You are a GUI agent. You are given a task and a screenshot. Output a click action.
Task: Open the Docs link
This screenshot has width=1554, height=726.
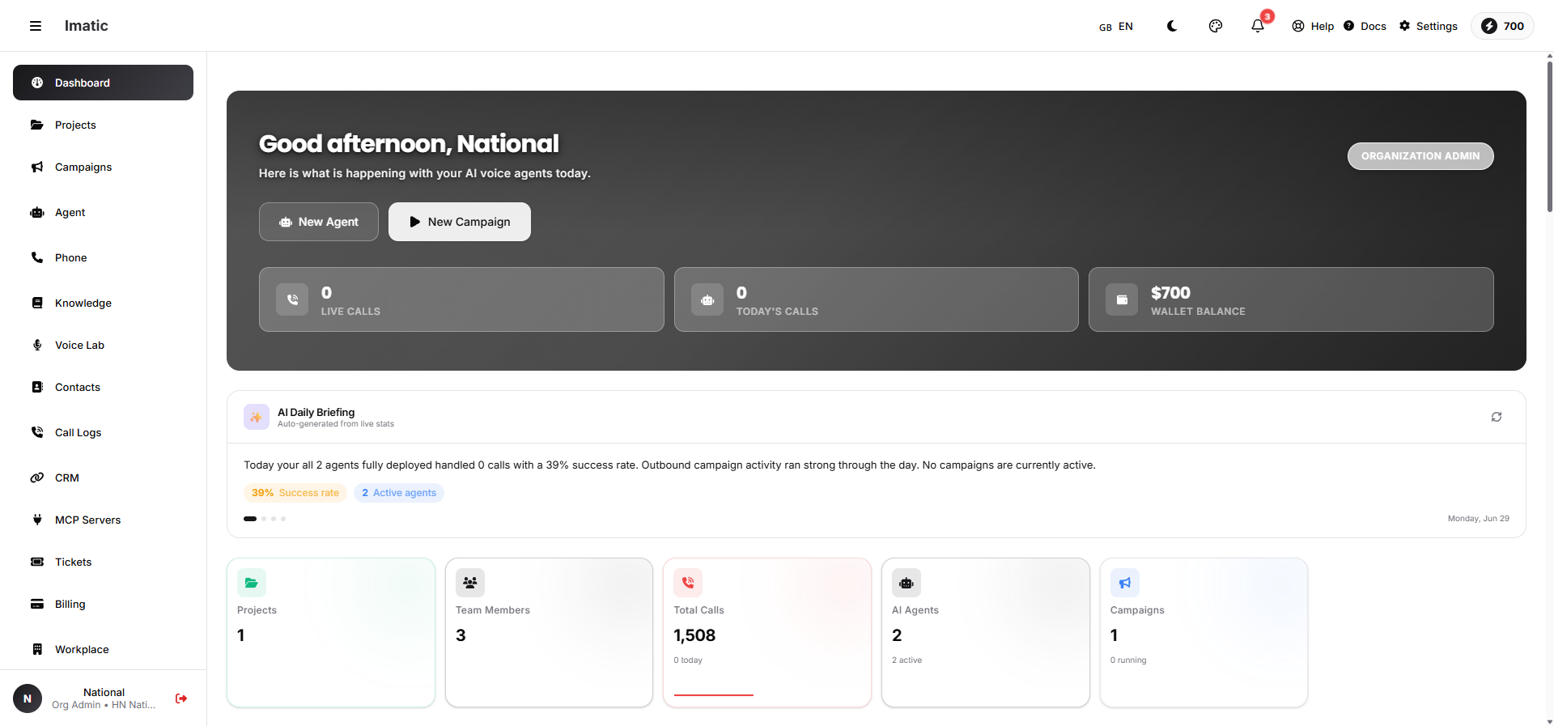coord(1365,26)
